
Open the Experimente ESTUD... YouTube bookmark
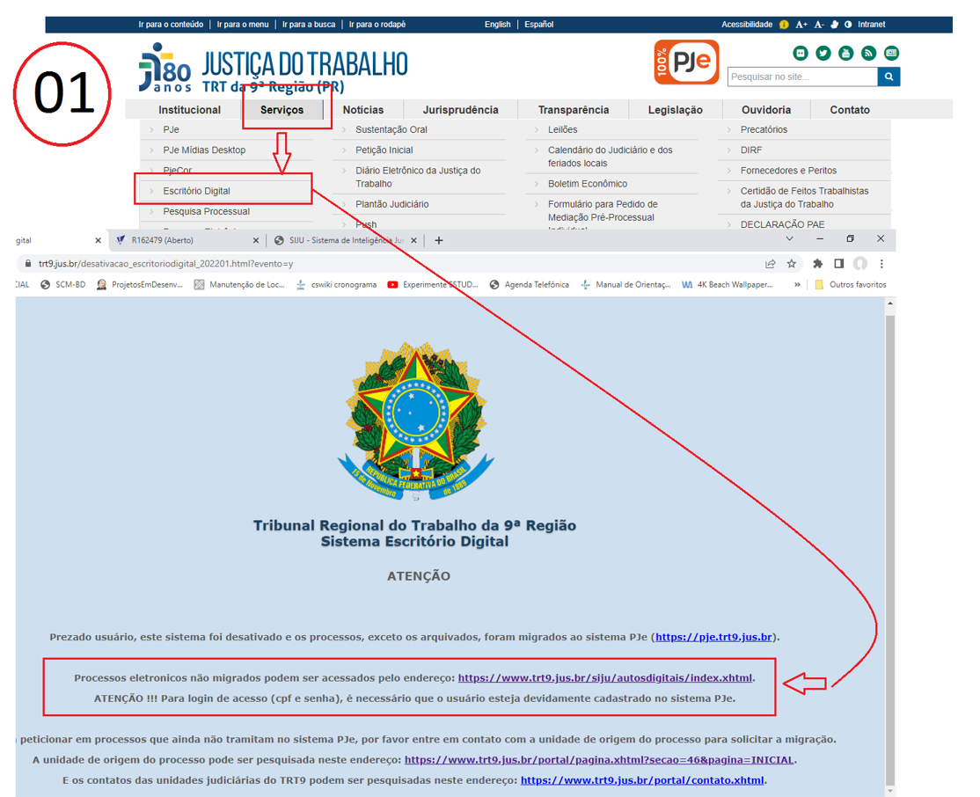tap(433, 284)
